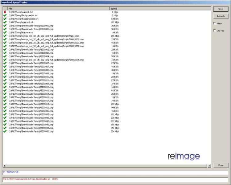Viewport: 231px width, 185px height.
Task: Click the green check beside REI00004.tmp
Action: (x=5, y=56)
